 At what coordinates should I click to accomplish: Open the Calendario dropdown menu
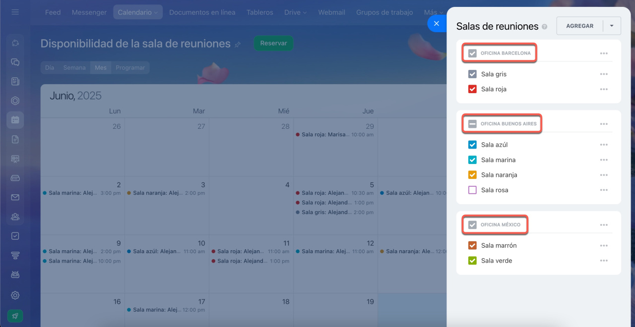coord(138,12)
